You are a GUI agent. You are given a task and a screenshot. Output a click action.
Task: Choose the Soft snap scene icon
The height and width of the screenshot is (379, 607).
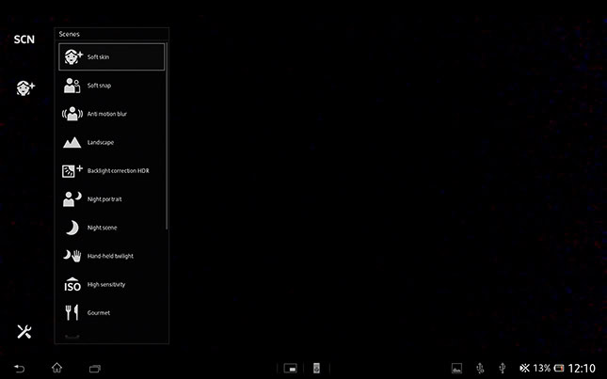click(x=72, y=86)
